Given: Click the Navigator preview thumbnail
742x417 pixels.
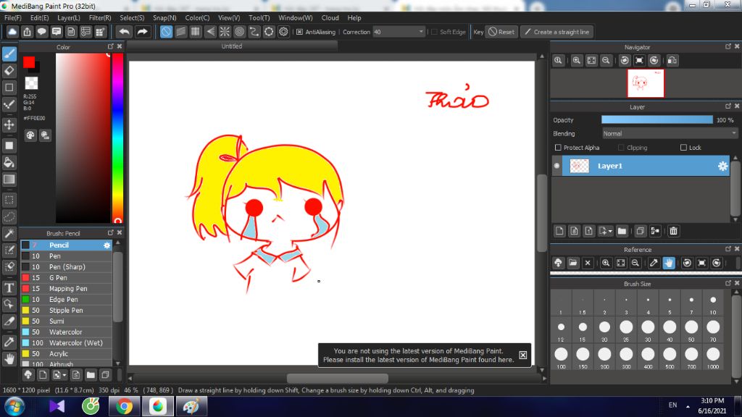Looking at the screenshot, I should click(646, 83).
